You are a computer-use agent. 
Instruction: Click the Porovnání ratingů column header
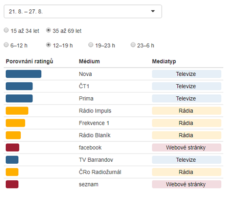coord(29,61)
